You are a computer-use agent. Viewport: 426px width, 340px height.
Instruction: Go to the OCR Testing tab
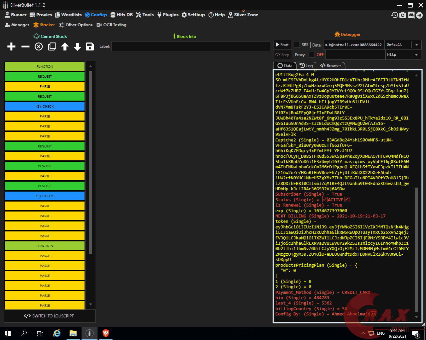[x=111, y=25]
